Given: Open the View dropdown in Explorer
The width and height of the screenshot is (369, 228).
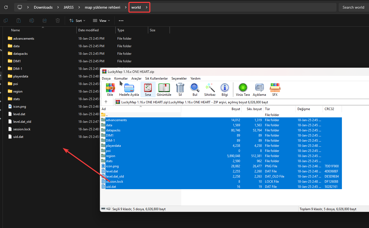Looking at the screenshot, I should pos(101,21).
